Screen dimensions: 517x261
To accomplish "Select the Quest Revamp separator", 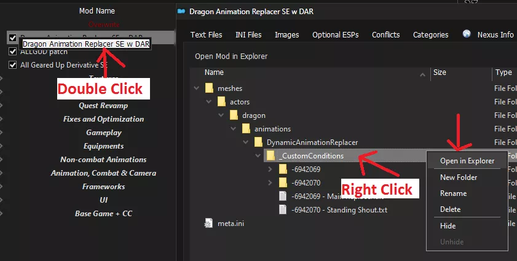I will click(103, 106).
